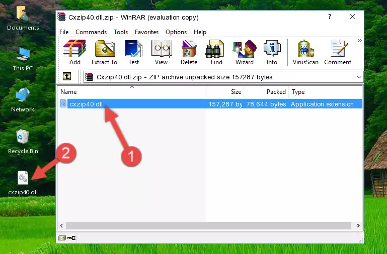The height and width of the screenshot is (254, 387).
Task: Show archive Info
Action: 272,52
